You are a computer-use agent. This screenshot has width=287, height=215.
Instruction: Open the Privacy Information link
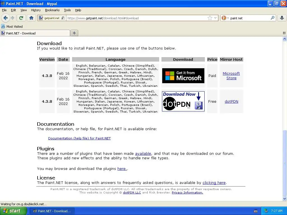coord(188,193)
